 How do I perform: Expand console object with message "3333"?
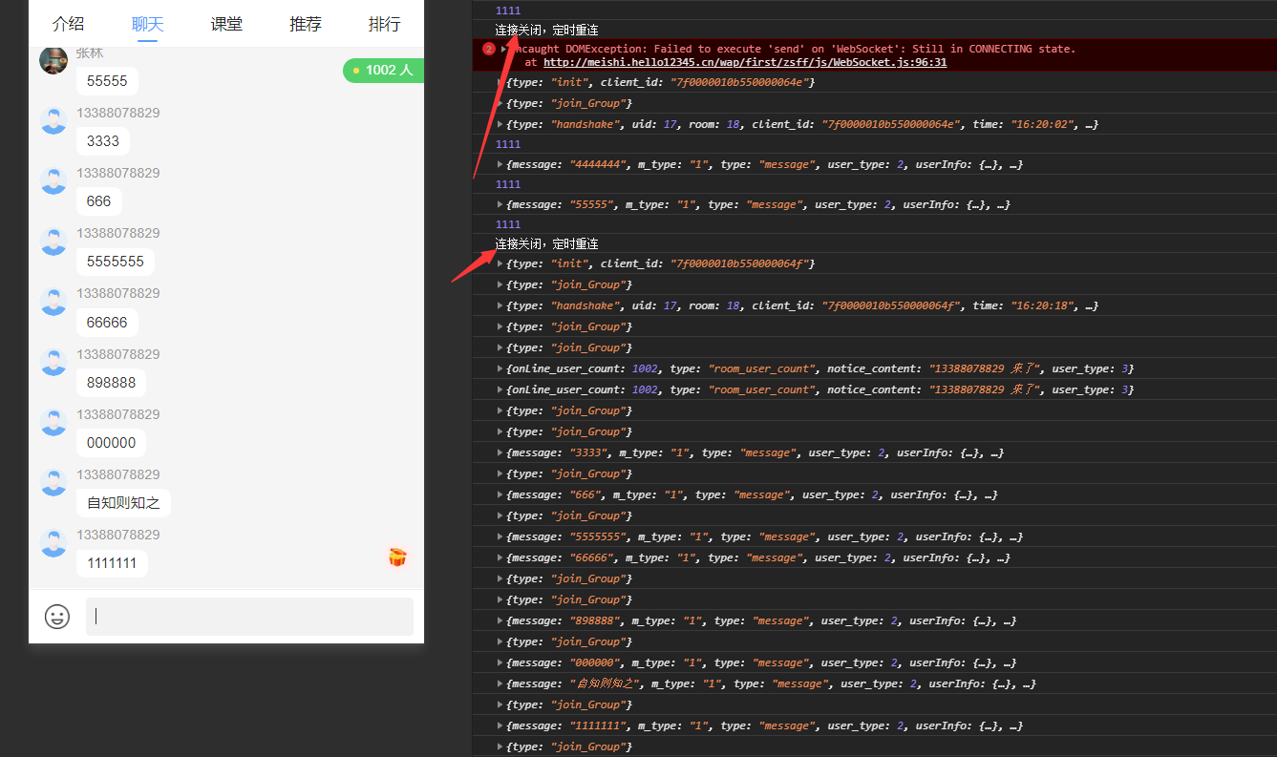pyautogui.click(x=500, y=452)
